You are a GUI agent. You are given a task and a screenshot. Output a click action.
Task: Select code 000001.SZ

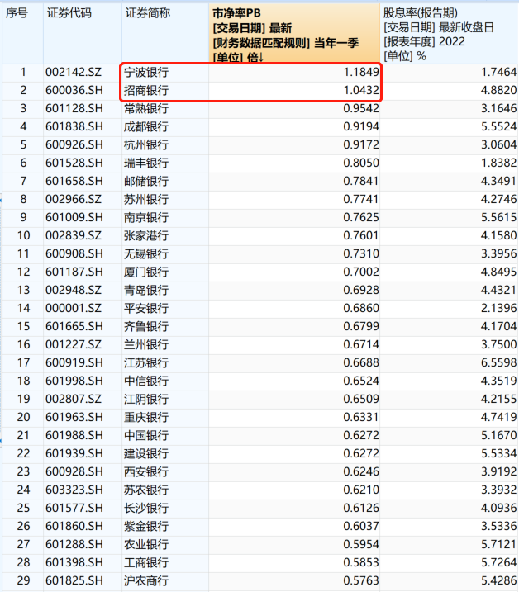[x=74, y=308]
